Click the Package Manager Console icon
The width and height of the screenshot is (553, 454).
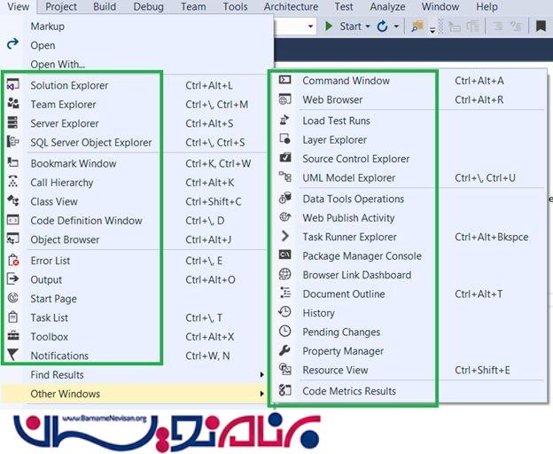tap(285, 254)
